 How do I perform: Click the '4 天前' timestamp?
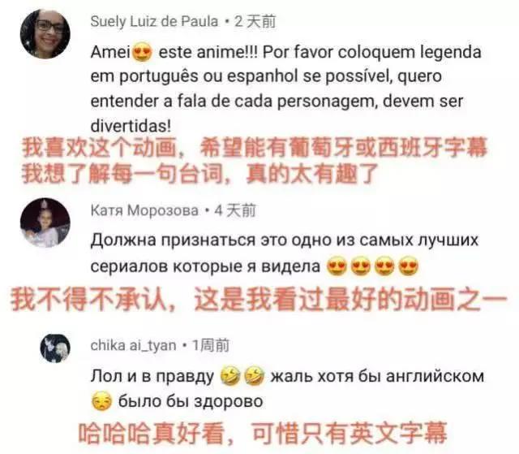[235, 210]
